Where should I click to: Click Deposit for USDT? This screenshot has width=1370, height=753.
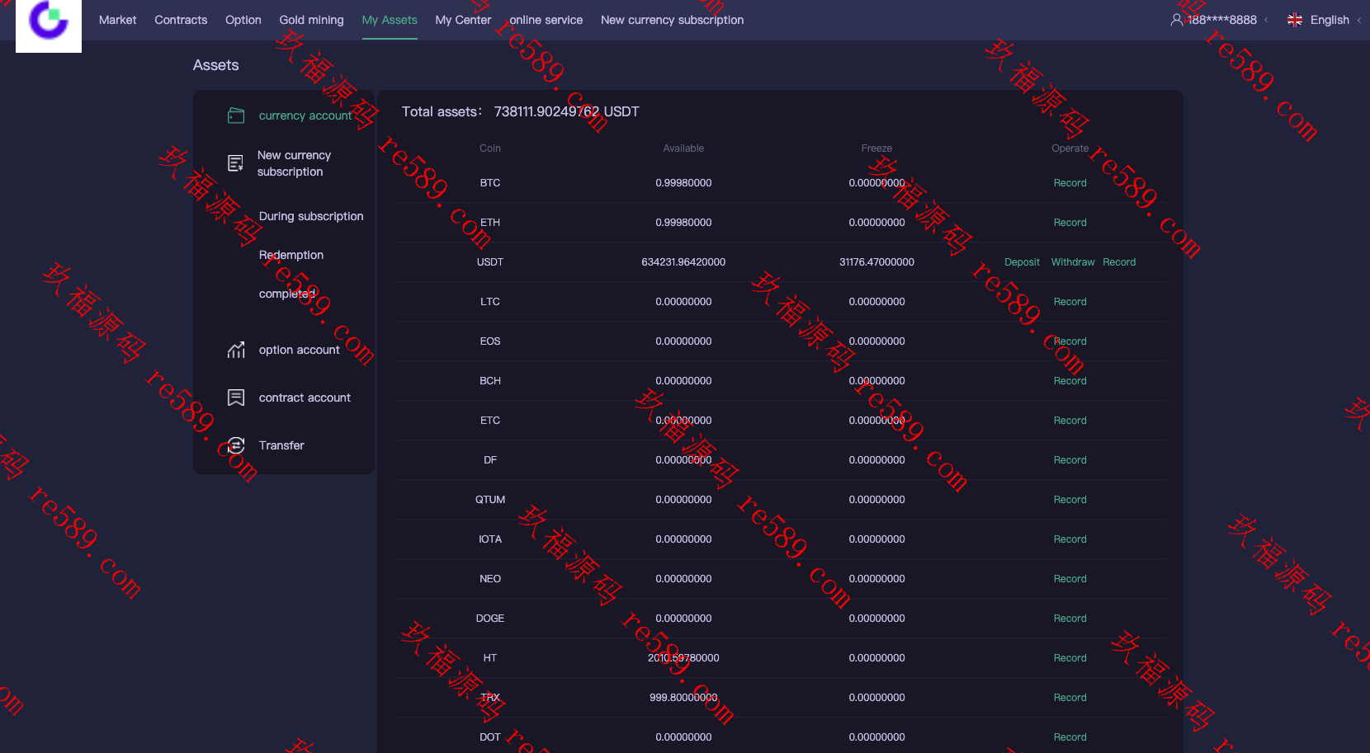pyautogui.click(x=1022, y=262)
